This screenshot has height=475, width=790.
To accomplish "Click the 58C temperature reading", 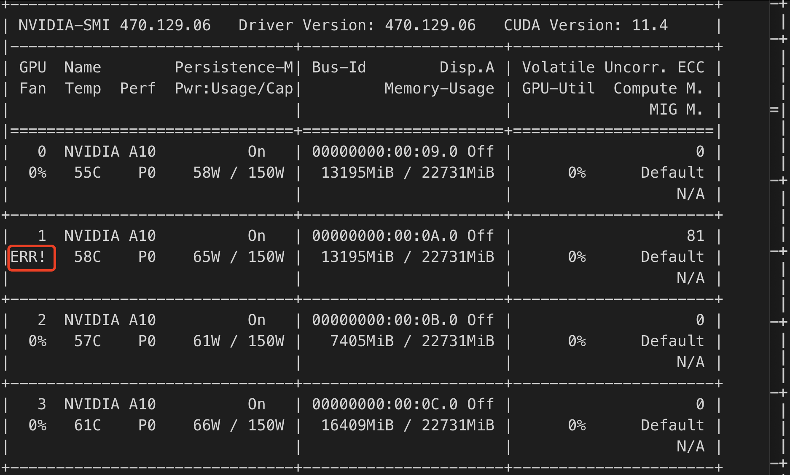I will click(88, 257).
